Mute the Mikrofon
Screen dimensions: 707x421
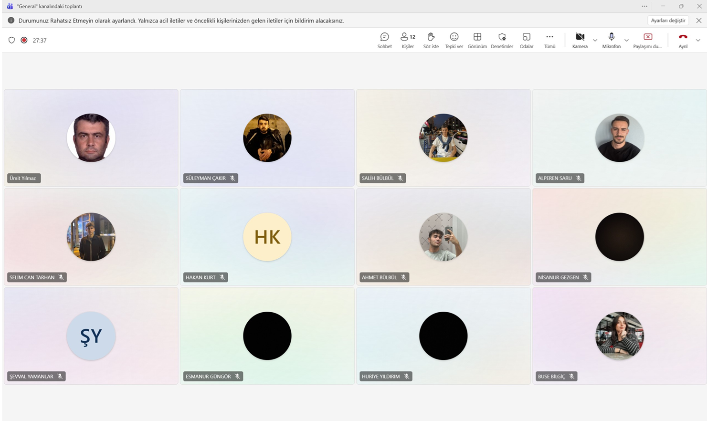pyautogui.click(x=611, y=41)
